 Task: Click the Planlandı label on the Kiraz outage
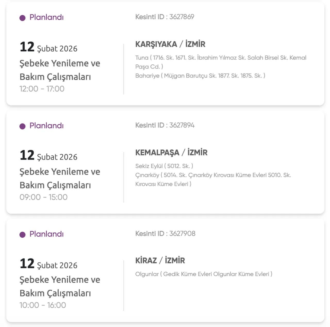pos(46,234)
